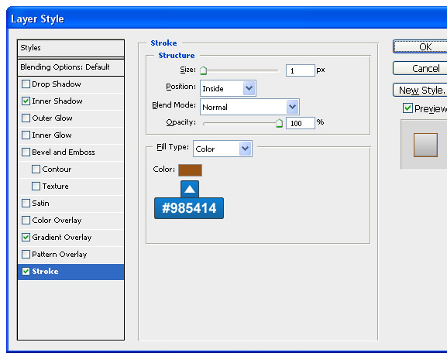Click the stroke color swatch
Viewport: 447px width, 356px height.
point(190,170)
